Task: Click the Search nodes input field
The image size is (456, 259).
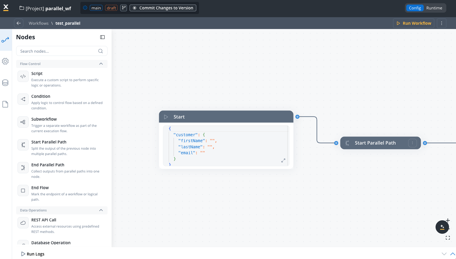Action: (58, 51)
